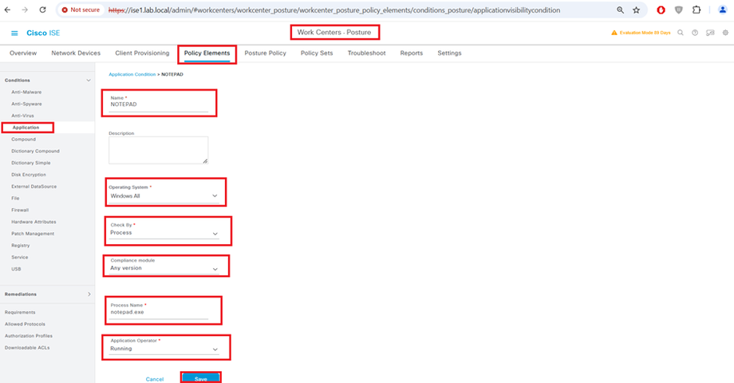Open ISE search magnifier icon
The height and width of the screenshot is (383, 734).
coord(681,33)
